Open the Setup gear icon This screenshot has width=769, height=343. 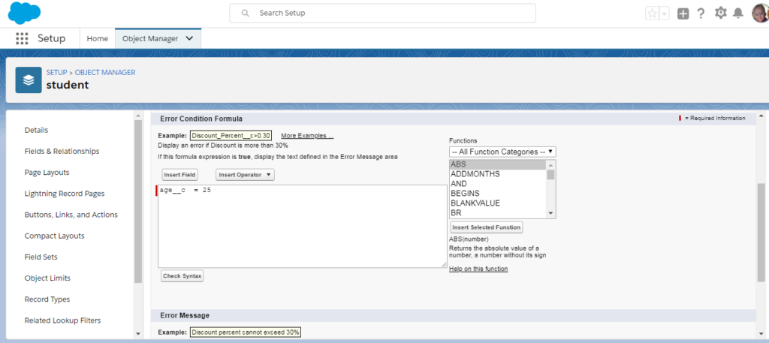pos(721,14)
